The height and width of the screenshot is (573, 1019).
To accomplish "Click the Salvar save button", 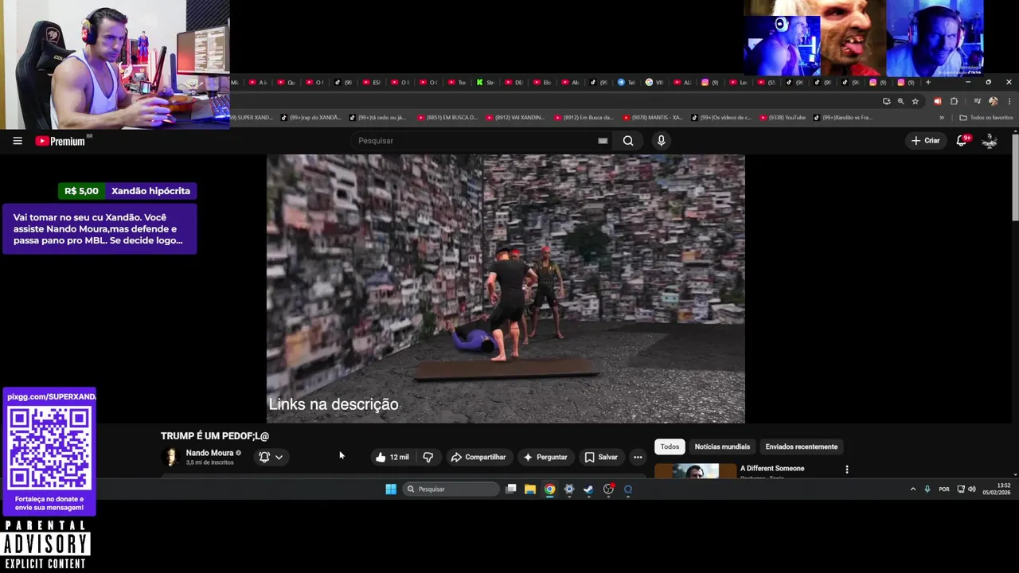I will 601,457.
